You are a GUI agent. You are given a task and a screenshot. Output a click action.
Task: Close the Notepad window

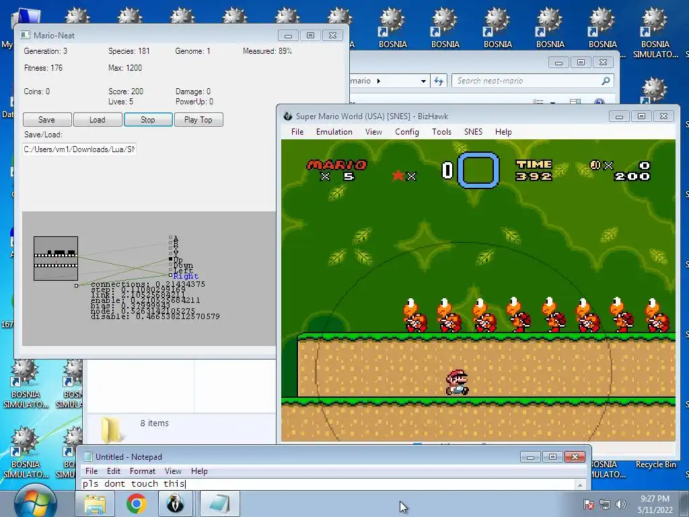click(575, 457)
